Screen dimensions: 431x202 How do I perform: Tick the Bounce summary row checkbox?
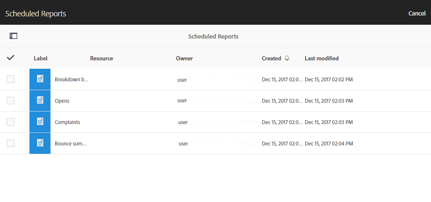[x=11, y=143]
